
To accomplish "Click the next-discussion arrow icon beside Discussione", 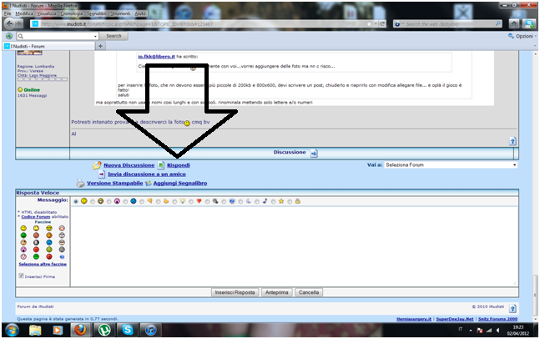I will 314,153.
